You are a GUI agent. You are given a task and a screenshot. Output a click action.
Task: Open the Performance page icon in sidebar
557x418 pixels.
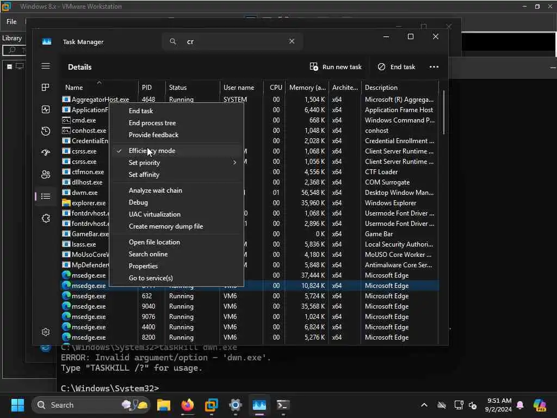46,109
